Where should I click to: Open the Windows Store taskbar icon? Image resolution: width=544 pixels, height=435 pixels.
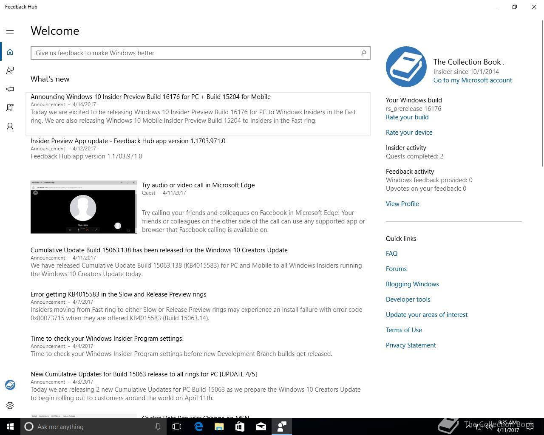pos(240,427)
